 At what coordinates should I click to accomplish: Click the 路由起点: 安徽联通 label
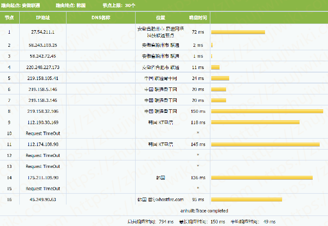[21, 5]
